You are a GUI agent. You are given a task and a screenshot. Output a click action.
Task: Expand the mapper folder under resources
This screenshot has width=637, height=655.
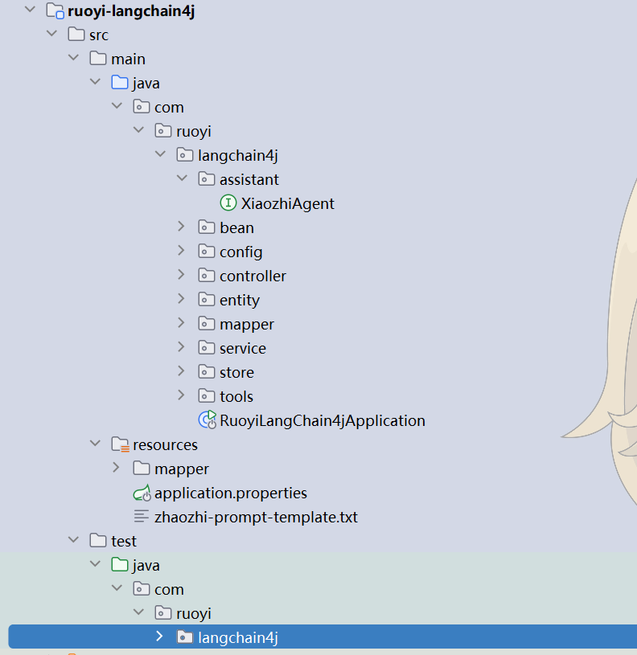click(x=117, y=468)
